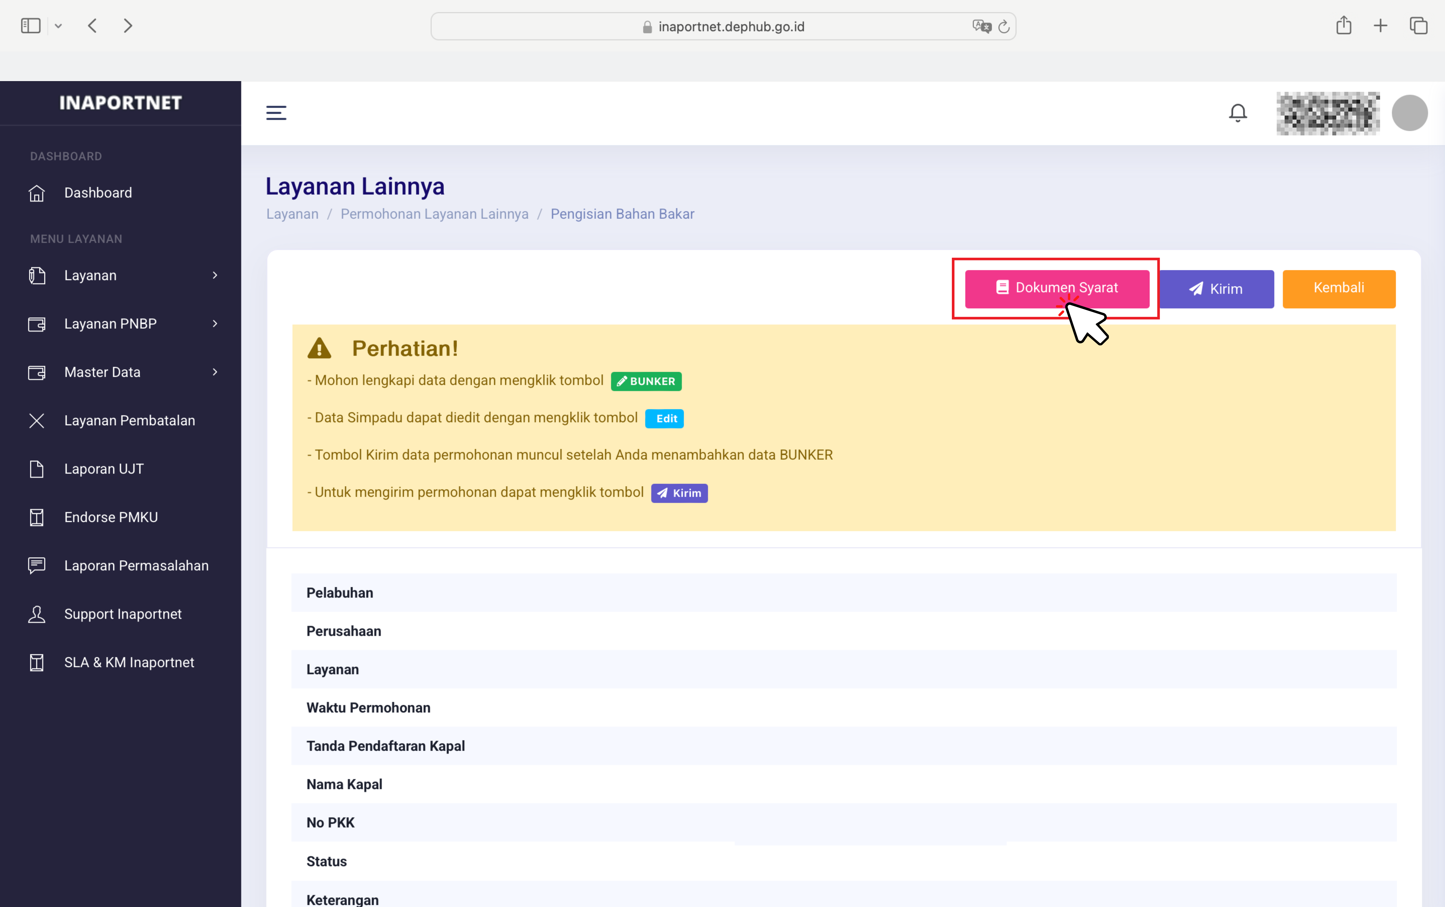Select Layanan Pembatalan in sidebar
Screen dimensions: 1445x907
point(130,421)
